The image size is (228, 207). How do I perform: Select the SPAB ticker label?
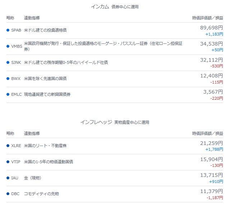point(16,30)
